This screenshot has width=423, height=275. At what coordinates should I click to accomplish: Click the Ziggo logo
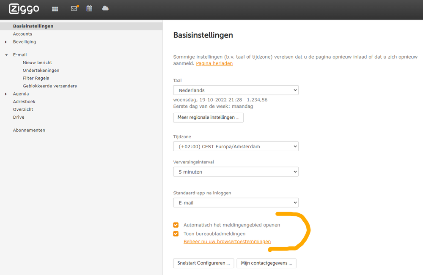[24, 8]
